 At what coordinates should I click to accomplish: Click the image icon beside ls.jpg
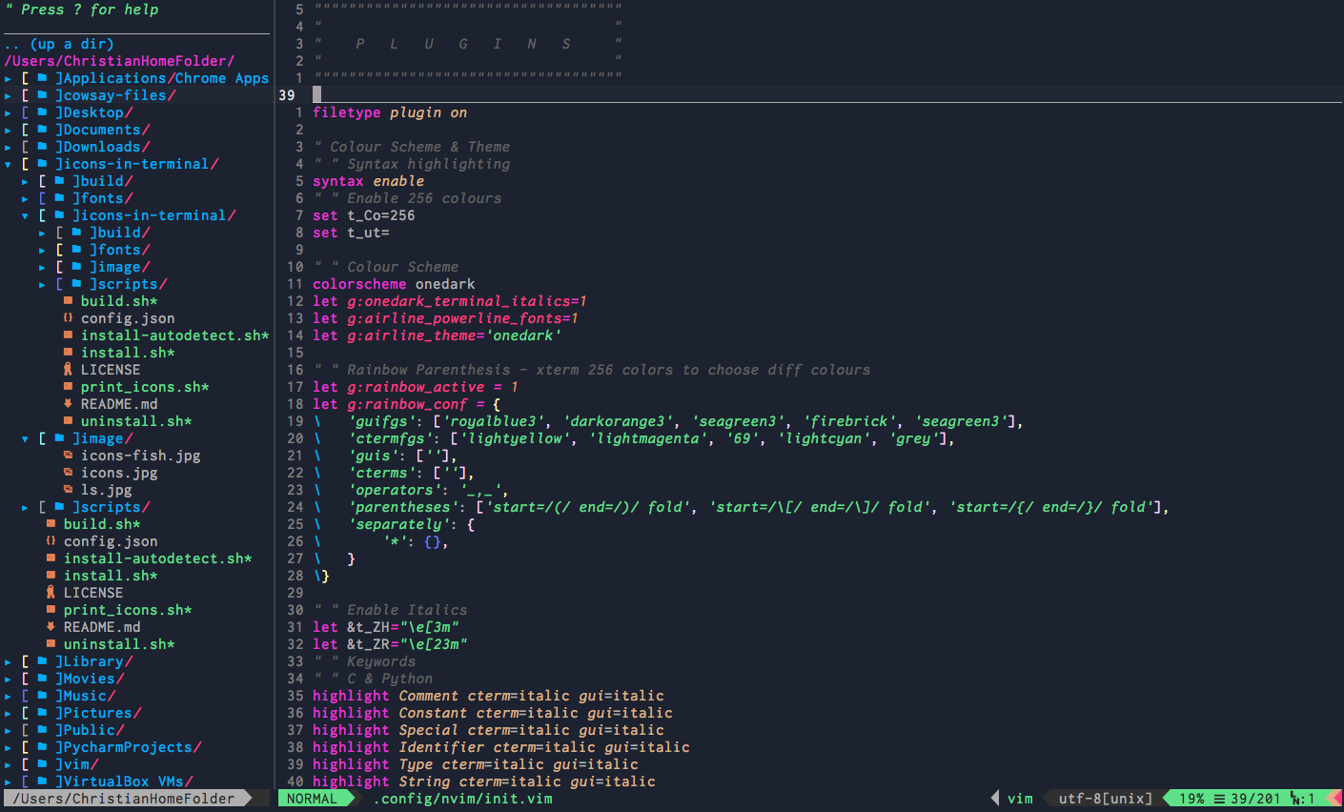click(x=67, y=489)
